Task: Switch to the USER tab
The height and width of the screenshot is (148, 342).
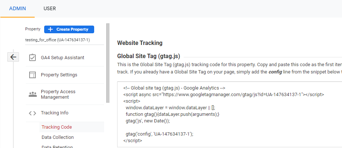Action: (50, 8)
